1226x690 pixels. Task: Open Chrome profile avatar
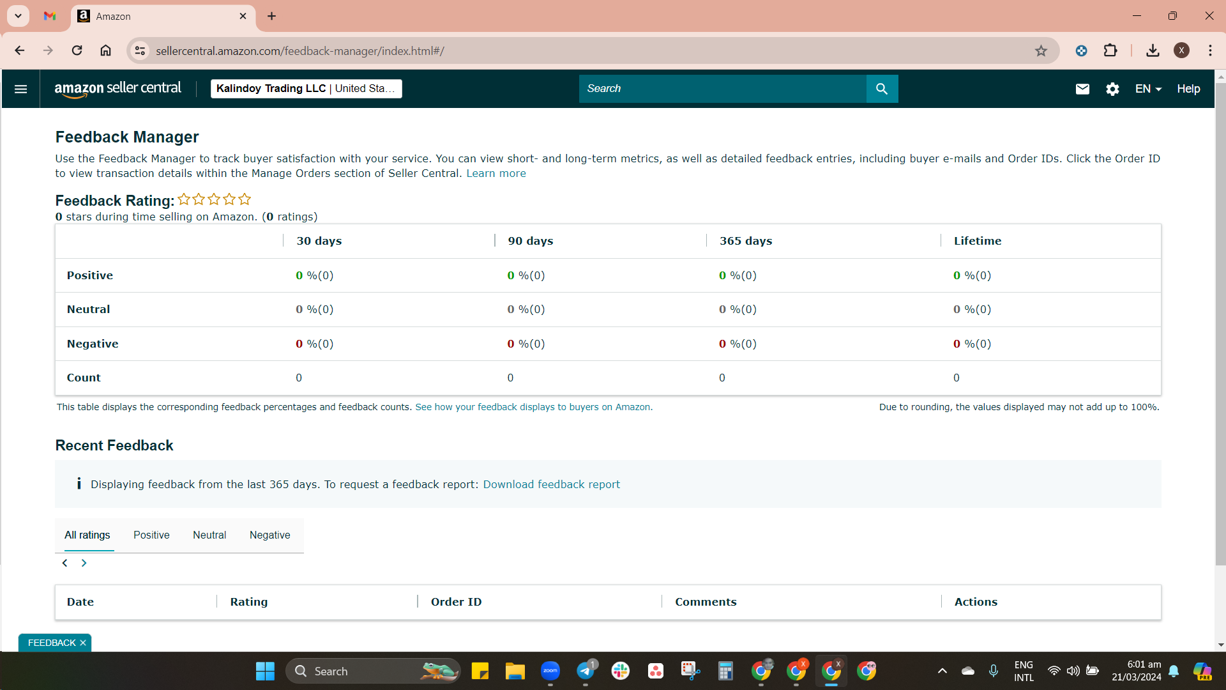click(1181, 50)
